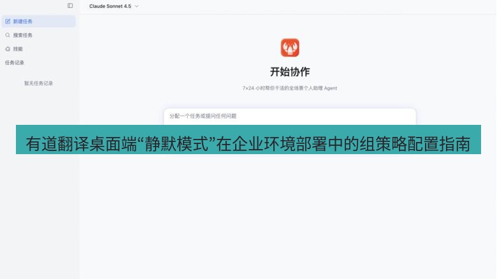
Task: Click the orange lobster app logo
Action: point(290,48)
